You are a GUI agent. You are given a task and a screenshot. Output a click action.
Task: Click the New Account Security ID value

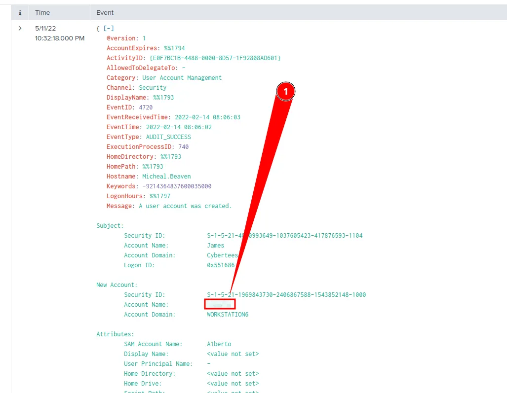287,294
